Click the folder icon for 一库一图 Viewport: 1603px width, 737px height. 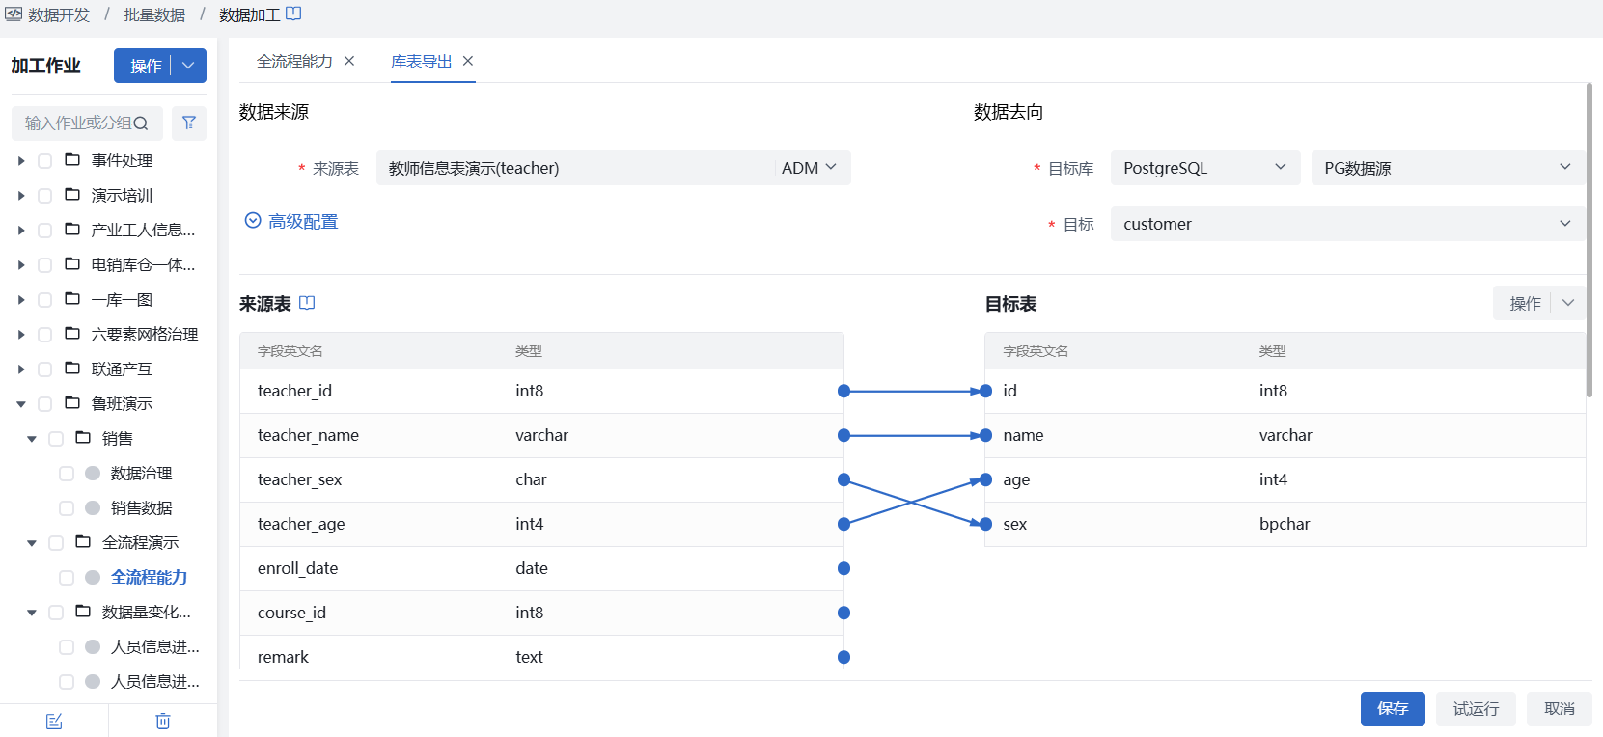72,299
